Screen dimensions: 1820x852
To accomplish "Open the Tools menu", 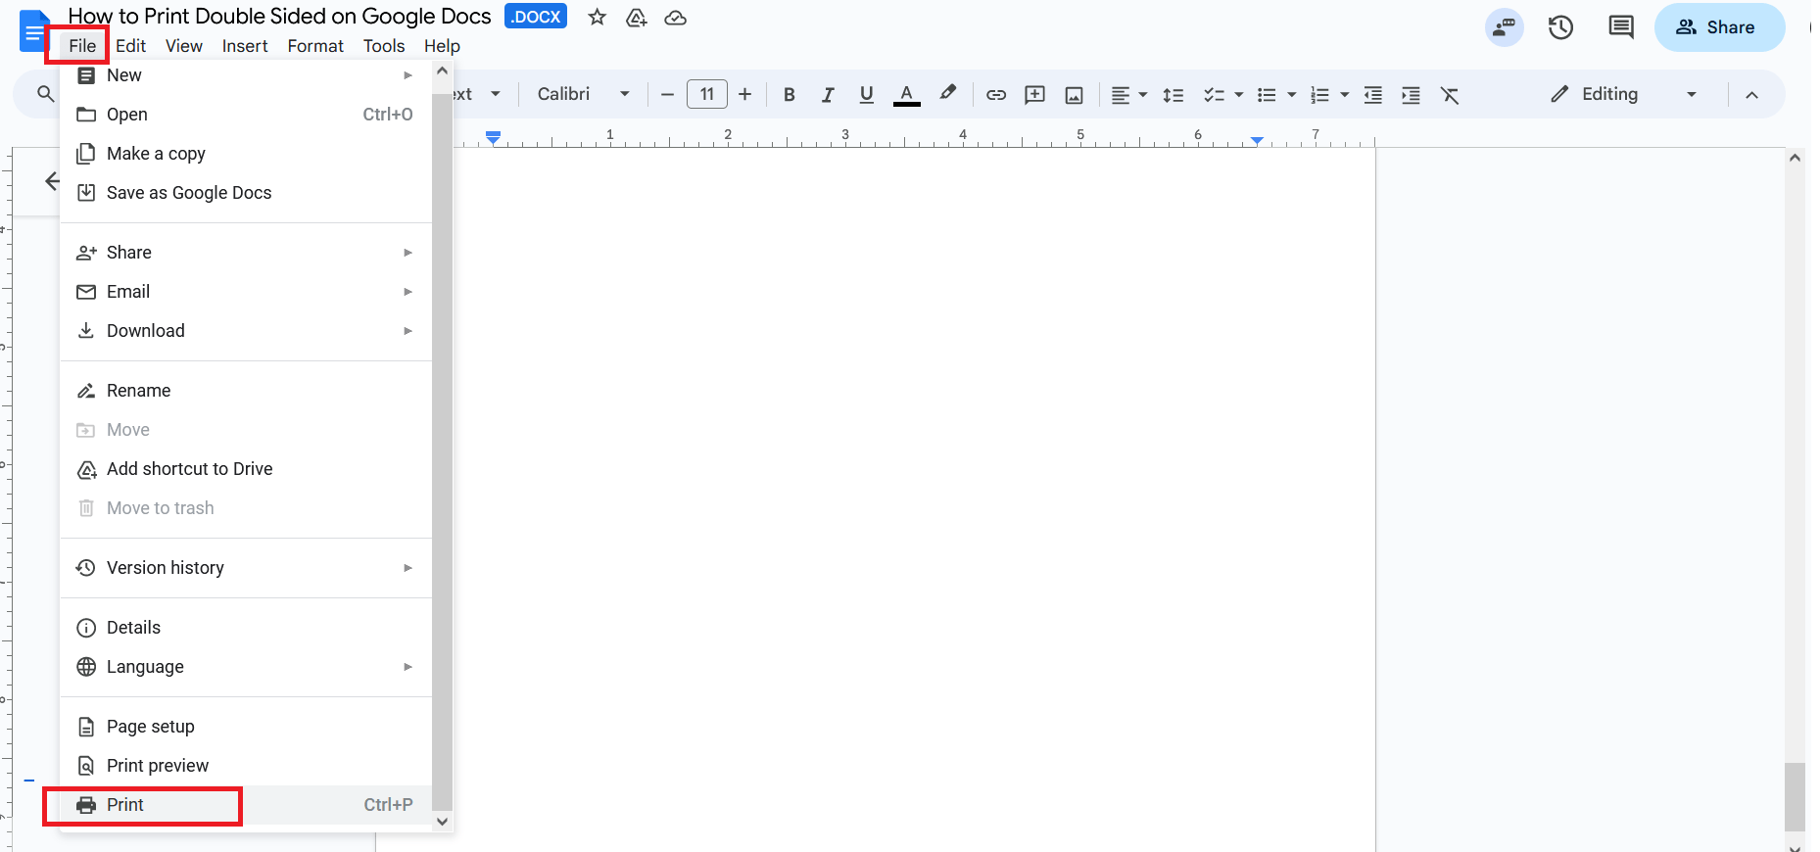I will pyautogui.click(x=384, y=46).
